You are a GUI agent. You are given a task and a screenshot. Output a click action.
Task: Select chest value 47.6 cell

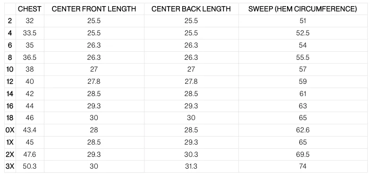click(30, 154)
